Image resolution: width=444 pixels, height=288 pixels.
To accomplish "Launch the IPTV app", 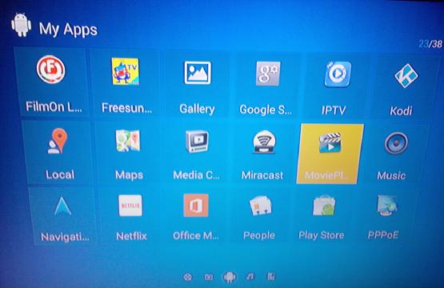I will click(x=336, y=86).
